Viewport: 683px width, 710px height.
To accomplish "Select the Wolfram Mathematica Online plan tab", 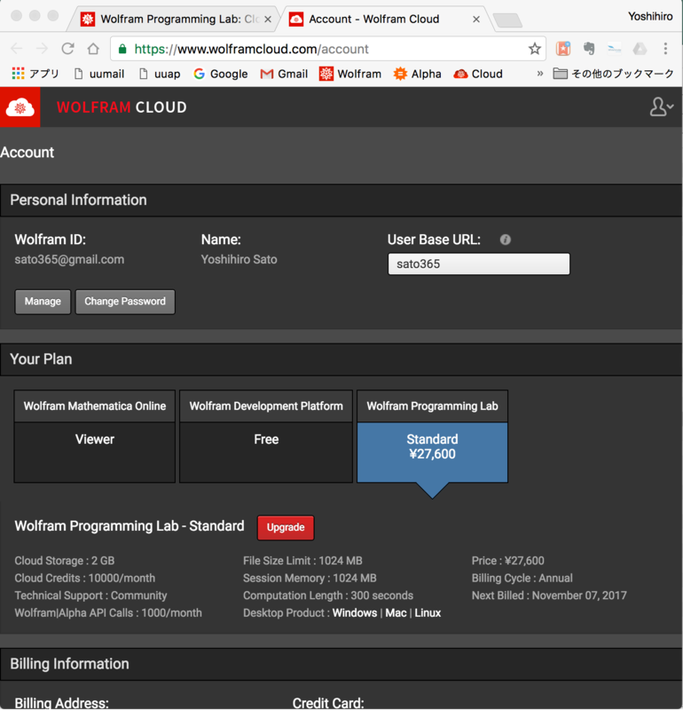I will [x=95, y=406].
